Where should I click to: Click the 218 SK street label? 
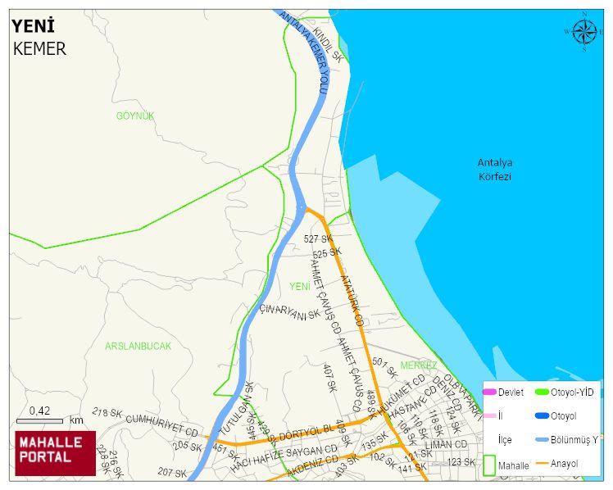click(x=107, y=412)
